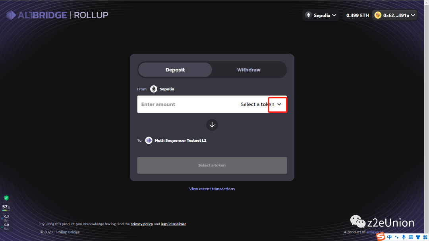The width and height of the screenshot is (429, 241).
Task: Click the swap direction down-arrow button
Action: [212, 125]
